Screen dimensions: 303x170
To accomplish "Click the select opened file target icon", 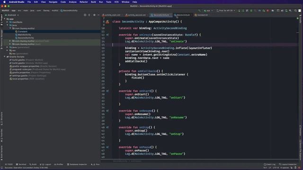I will pos(85,15).
